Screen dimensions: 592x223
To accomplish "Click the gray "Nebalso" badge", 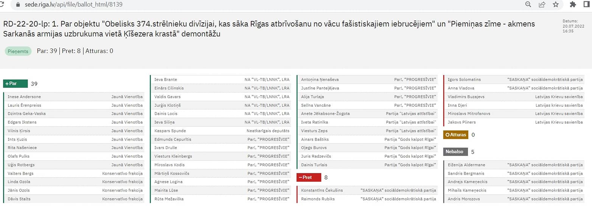I will coord(455,152).
